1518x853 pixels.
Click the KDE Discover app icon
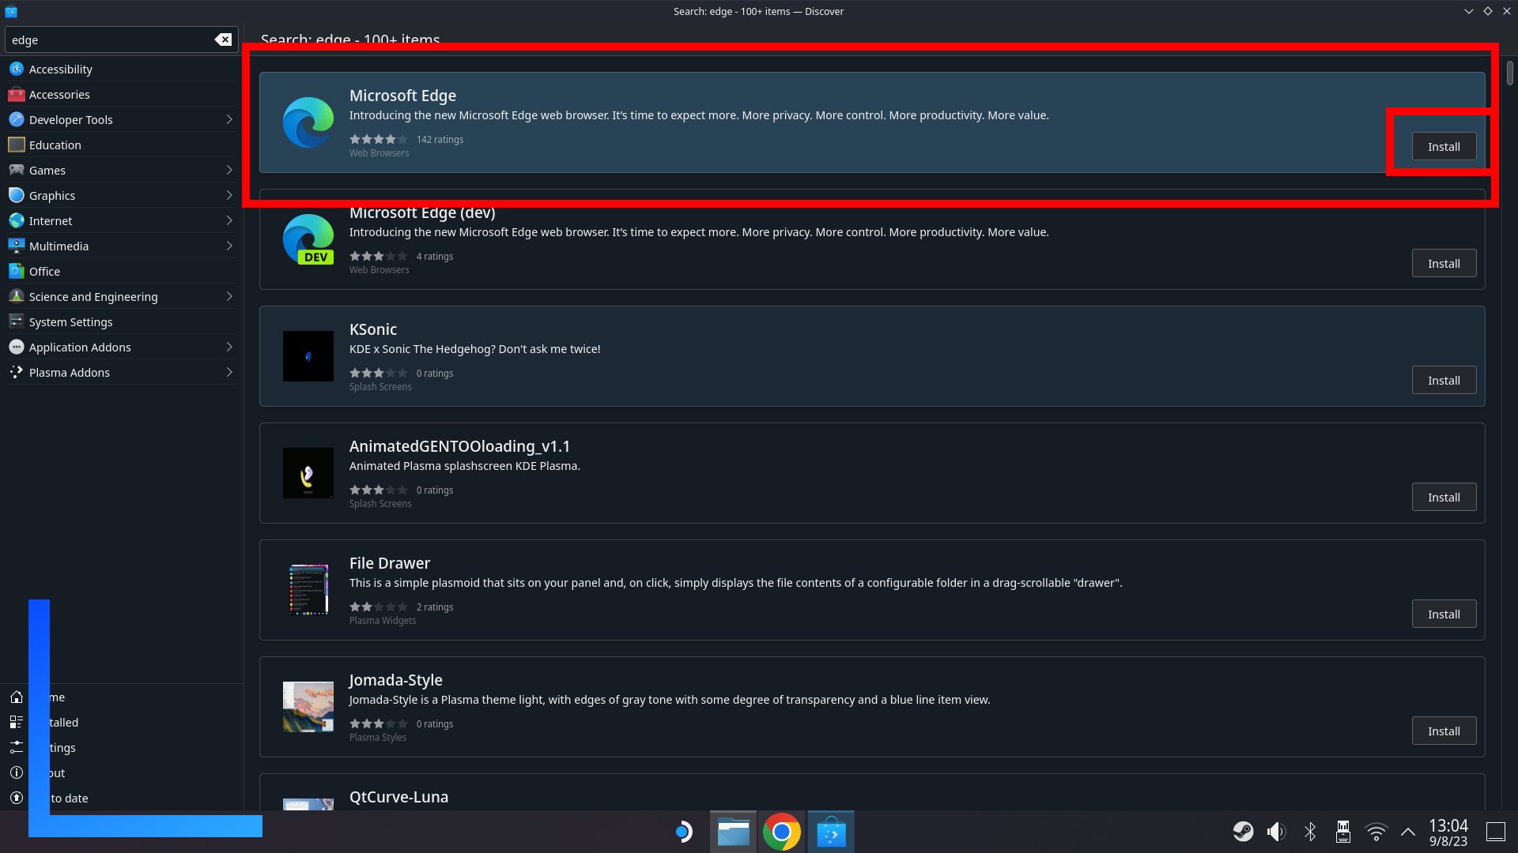coord(831,832)
